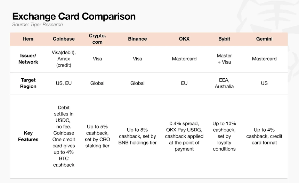The width and height of the screenshot is (299, 183).
Task: Click the Exchange Card Comparison title
Action: [x=74, y=16]
